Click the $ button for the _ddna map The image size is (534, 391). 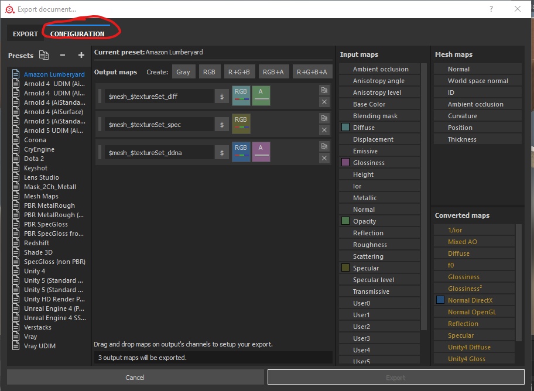(222, 153)
